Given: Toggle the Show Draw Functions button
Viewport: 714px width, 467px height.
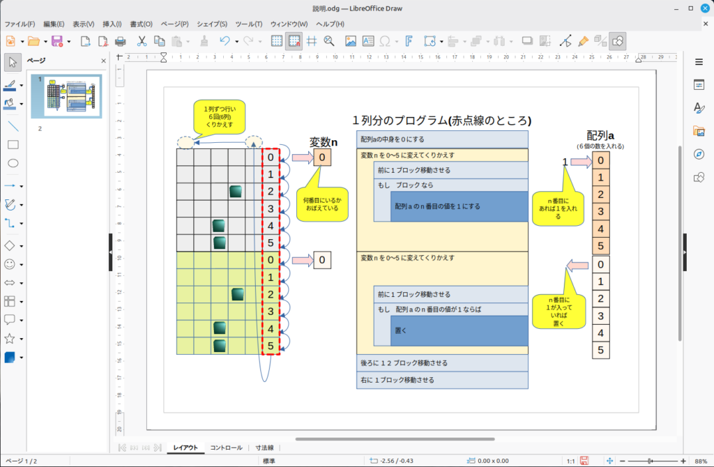Looking at the screenshot, I should pos(617,41).
